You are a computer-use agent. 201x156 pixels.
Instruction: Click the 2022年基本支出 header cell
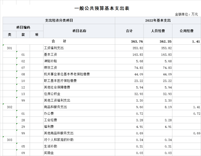(158, 20)
